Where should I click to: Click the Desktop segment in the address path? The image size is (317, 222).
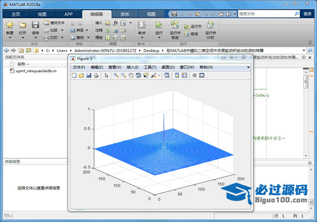[151, 50]
